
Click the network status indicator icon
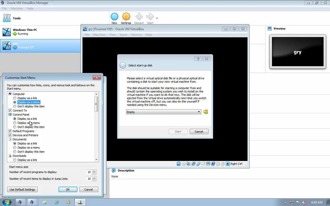point(193,164)
